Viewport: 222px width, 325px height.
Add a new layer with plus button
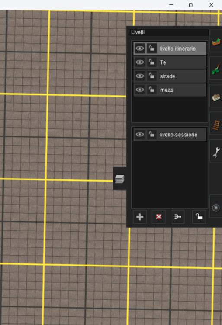click(140, 217)
